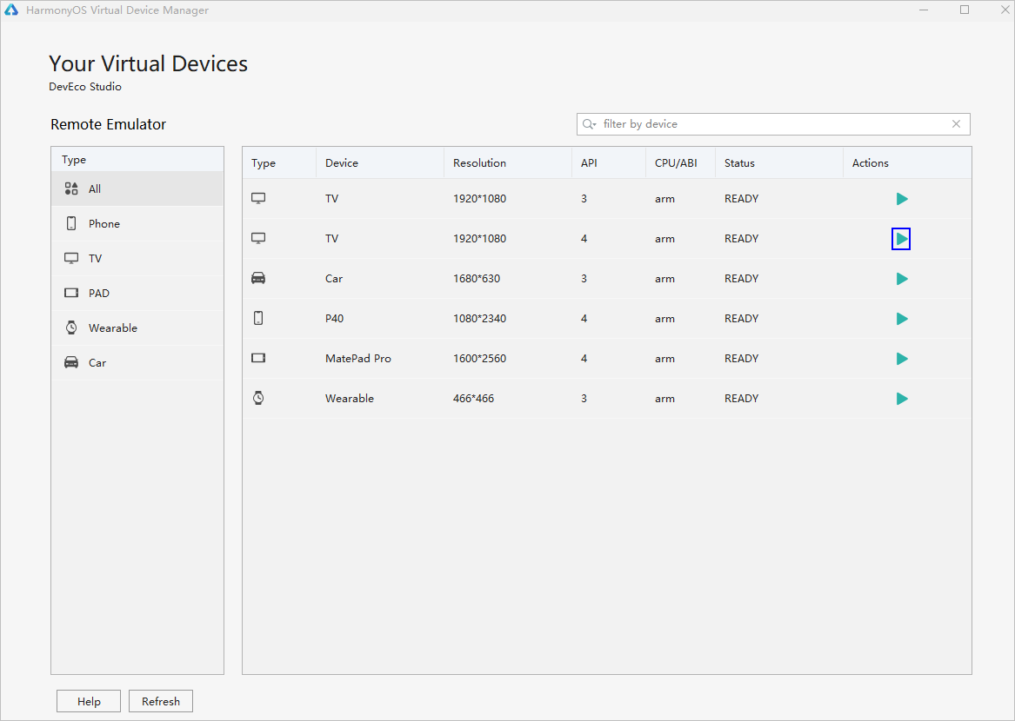This screenshot has height=721, width=1015.
Task: Click the Car device name cell
Action: point(334,279)
